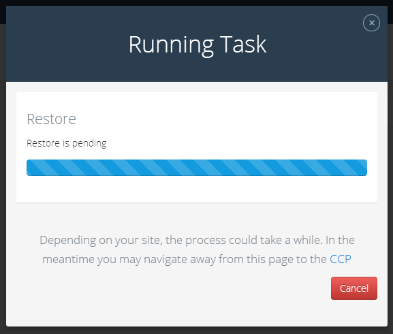Viewport: 393px width, 334px height.
Task: Click the circled X icon
Action: pyautogui.click(x=371, y=22)
